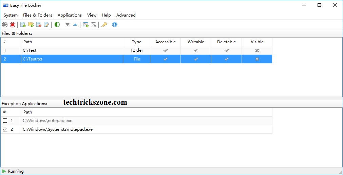Viewport: 343px width, 175px height.
Task: Uncheck the System32\notepad.exe exception checkbox
Action: (x=5, y=129)
